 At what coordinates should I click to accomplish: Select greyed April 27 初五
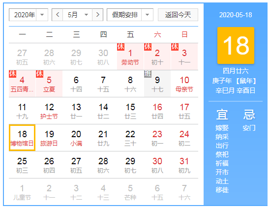point(22,57)
